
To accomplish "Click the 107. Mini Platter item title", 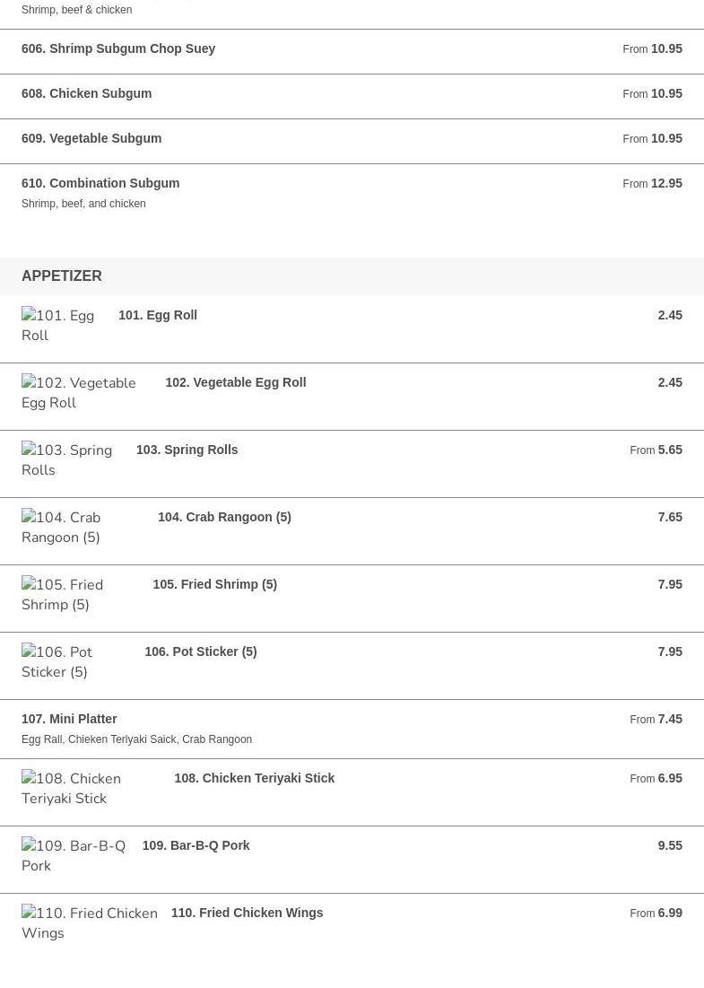I will click(x=69, y=719).
